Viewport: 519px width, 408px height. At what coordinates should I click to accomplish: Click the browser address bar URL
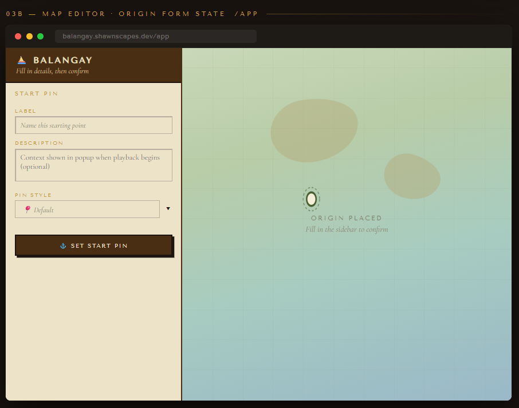(156, 37)
